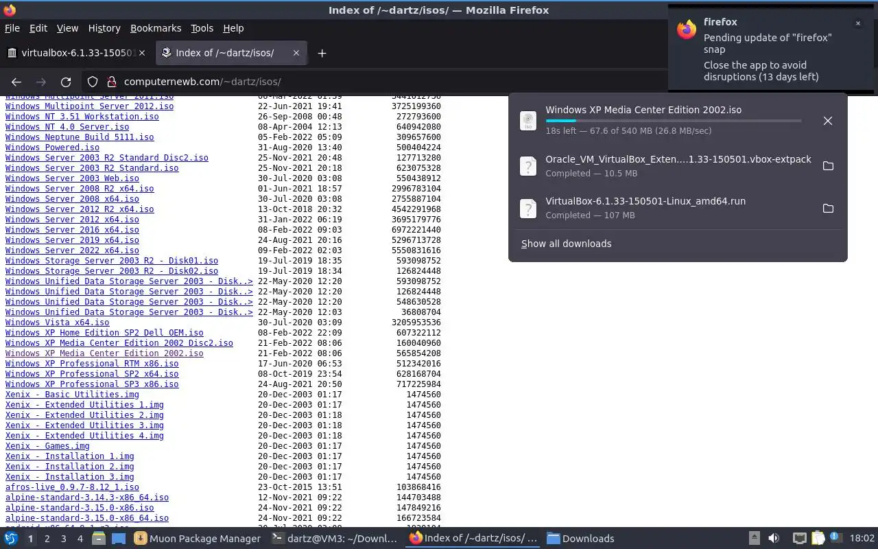Open Windows XP Media Center Edition 2002 Disc2.iso
878x549 pixels.
pyautogui.click(x=119, y=343)
